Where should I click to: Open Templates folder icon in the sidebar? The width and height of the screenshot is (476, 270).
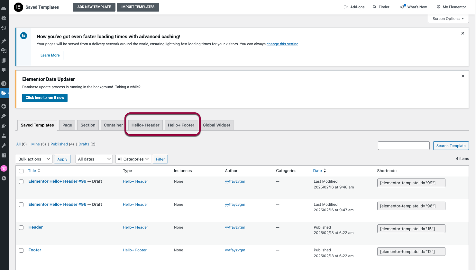click(4, 93)
